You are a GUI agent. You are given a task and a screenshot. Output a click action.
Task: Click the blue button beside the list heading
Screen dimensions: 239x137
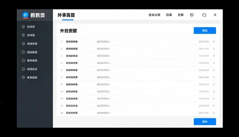205,31
